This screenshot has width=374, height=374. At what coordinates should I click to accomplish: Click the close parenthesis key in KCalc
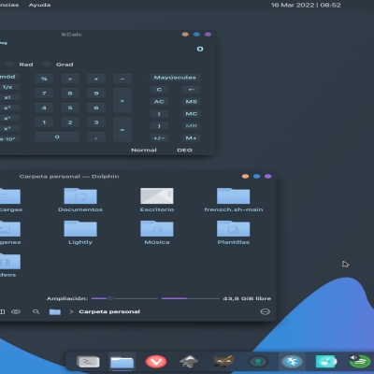(159, 126)
